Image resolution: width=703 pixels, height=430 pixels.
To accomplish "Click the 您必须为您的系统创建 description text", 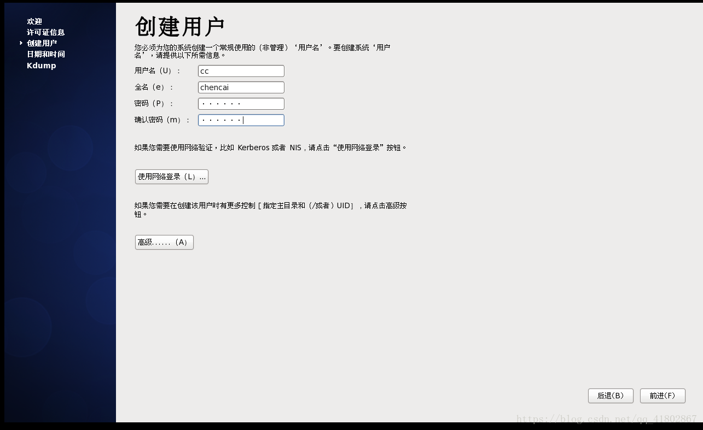I will coord(263,51).
